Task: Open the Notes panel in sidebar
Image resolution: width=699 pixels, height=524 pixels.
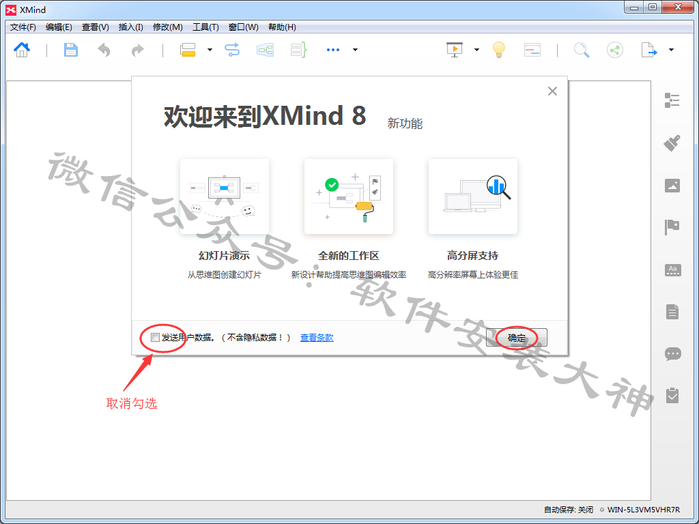Action: pos(672,312)
